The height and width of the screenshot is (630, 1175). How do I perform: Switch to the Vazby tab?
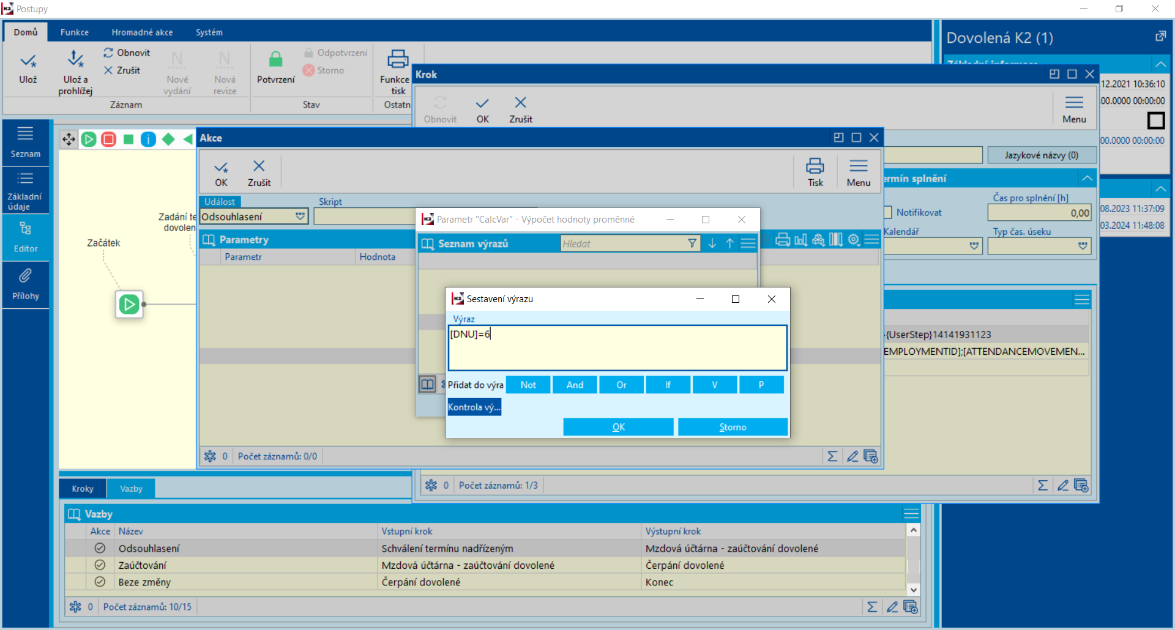point(131,488)
